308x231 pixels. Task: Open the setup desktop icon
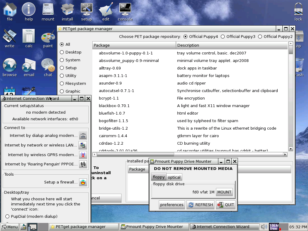point(86,12)
